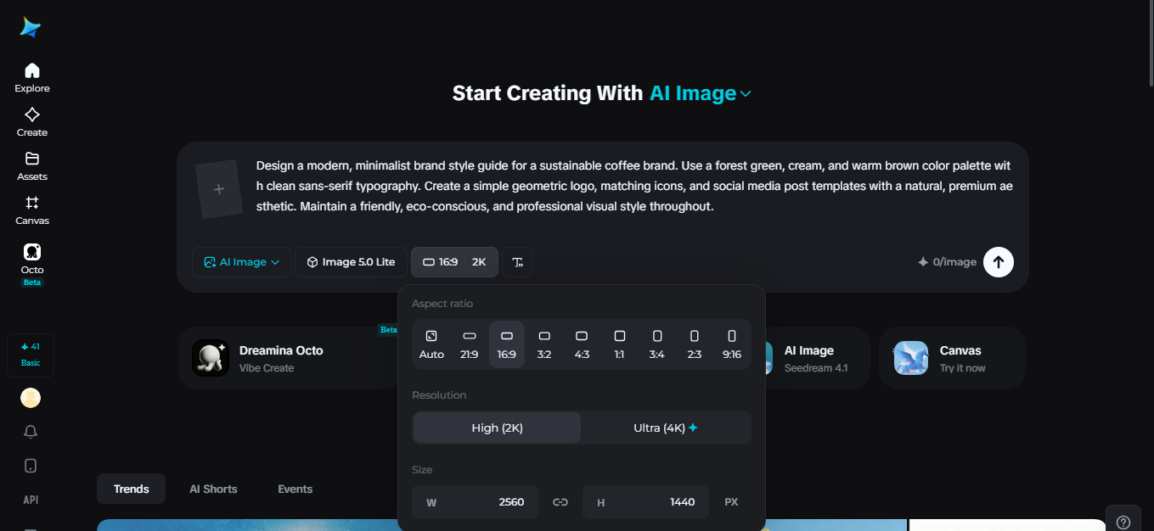Click the Aspect ratio label
The height and width of the screenshot is (531, 1154).
click(x=442, y=304)
